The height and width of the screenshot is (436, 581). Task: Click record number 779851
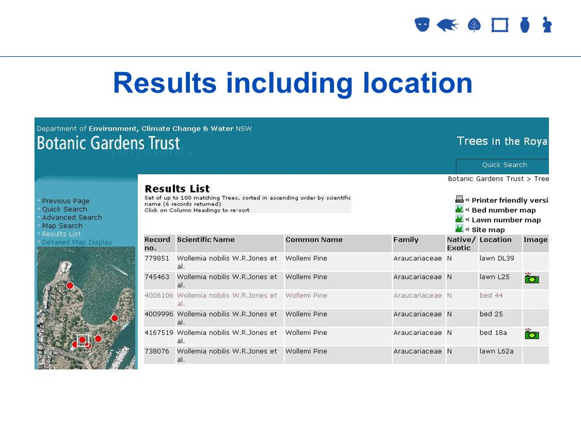[x=157, y=258]
